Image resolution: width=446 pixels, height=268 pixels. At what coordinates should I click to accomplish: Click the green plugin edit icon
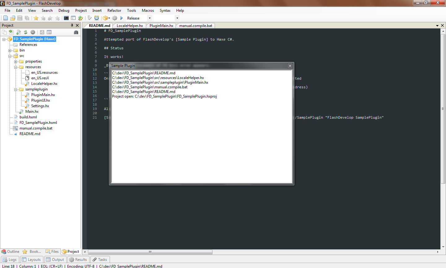(81, 18)
